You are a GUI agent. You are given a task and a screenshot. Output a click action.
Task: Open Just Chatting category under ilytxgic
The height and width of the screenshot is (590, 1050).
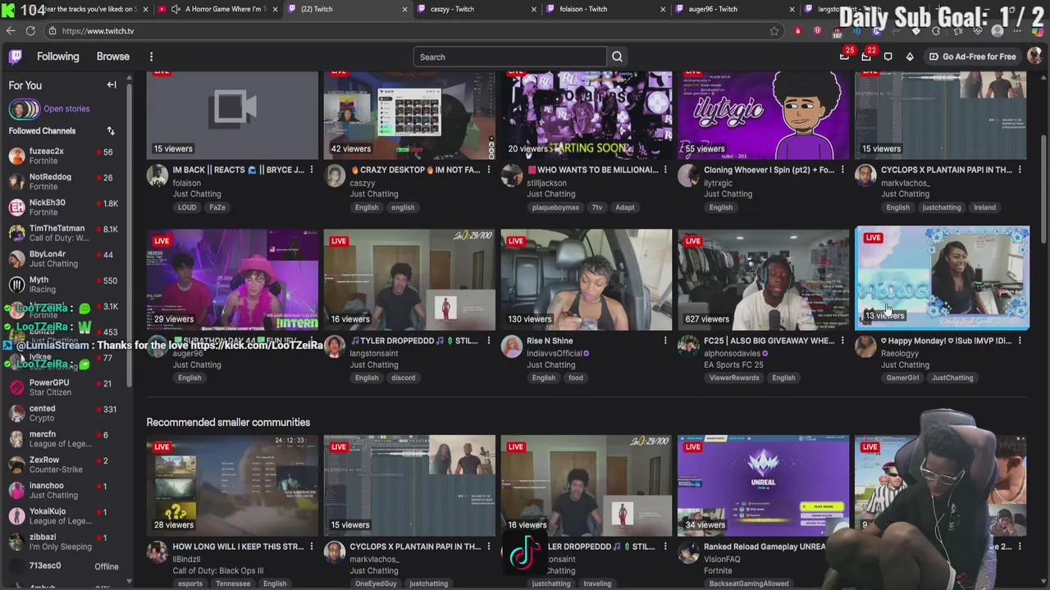point(728,194)
